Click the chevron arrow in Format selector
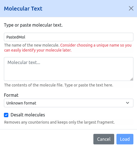137x148 pixels. point(128,103)
